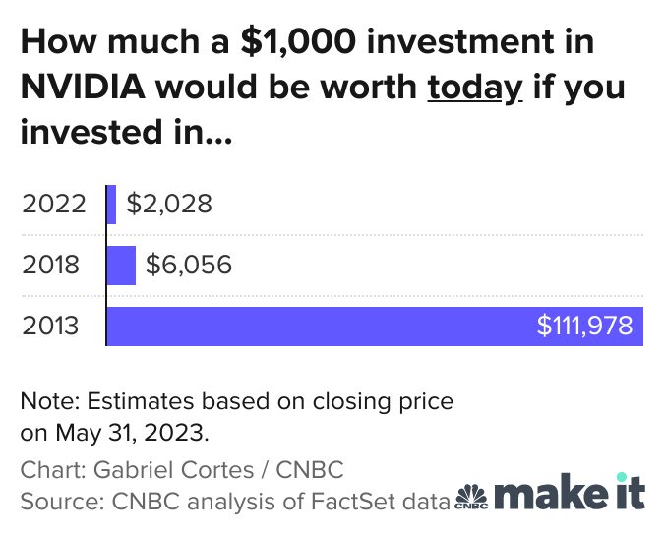This screenshot has height=537, width=665.
Task: Click the $6,056 value label
Action: coord(189,266)
